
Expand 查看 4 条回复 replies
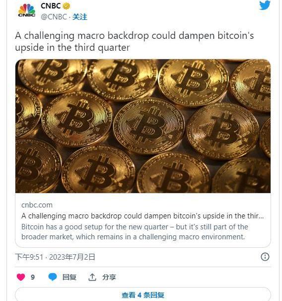click(143, 295)
